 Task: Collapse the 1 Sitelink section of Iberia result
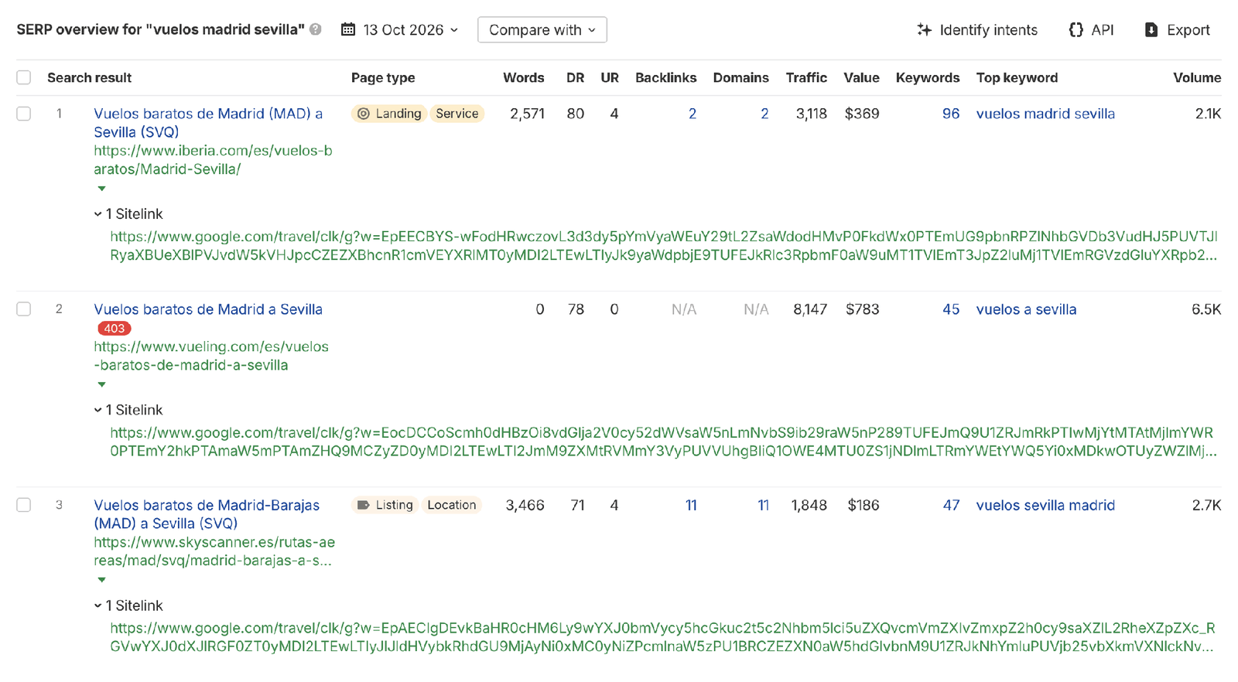(128, 214)
